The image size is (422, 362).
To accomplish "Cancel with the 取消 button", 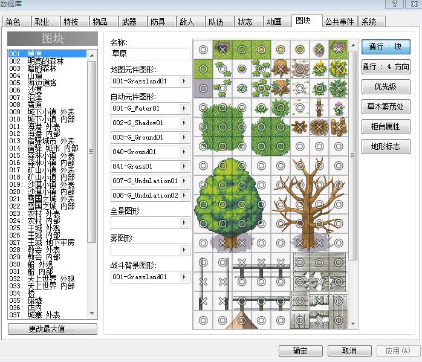I will pyautogui.click(x=349, y=351).
